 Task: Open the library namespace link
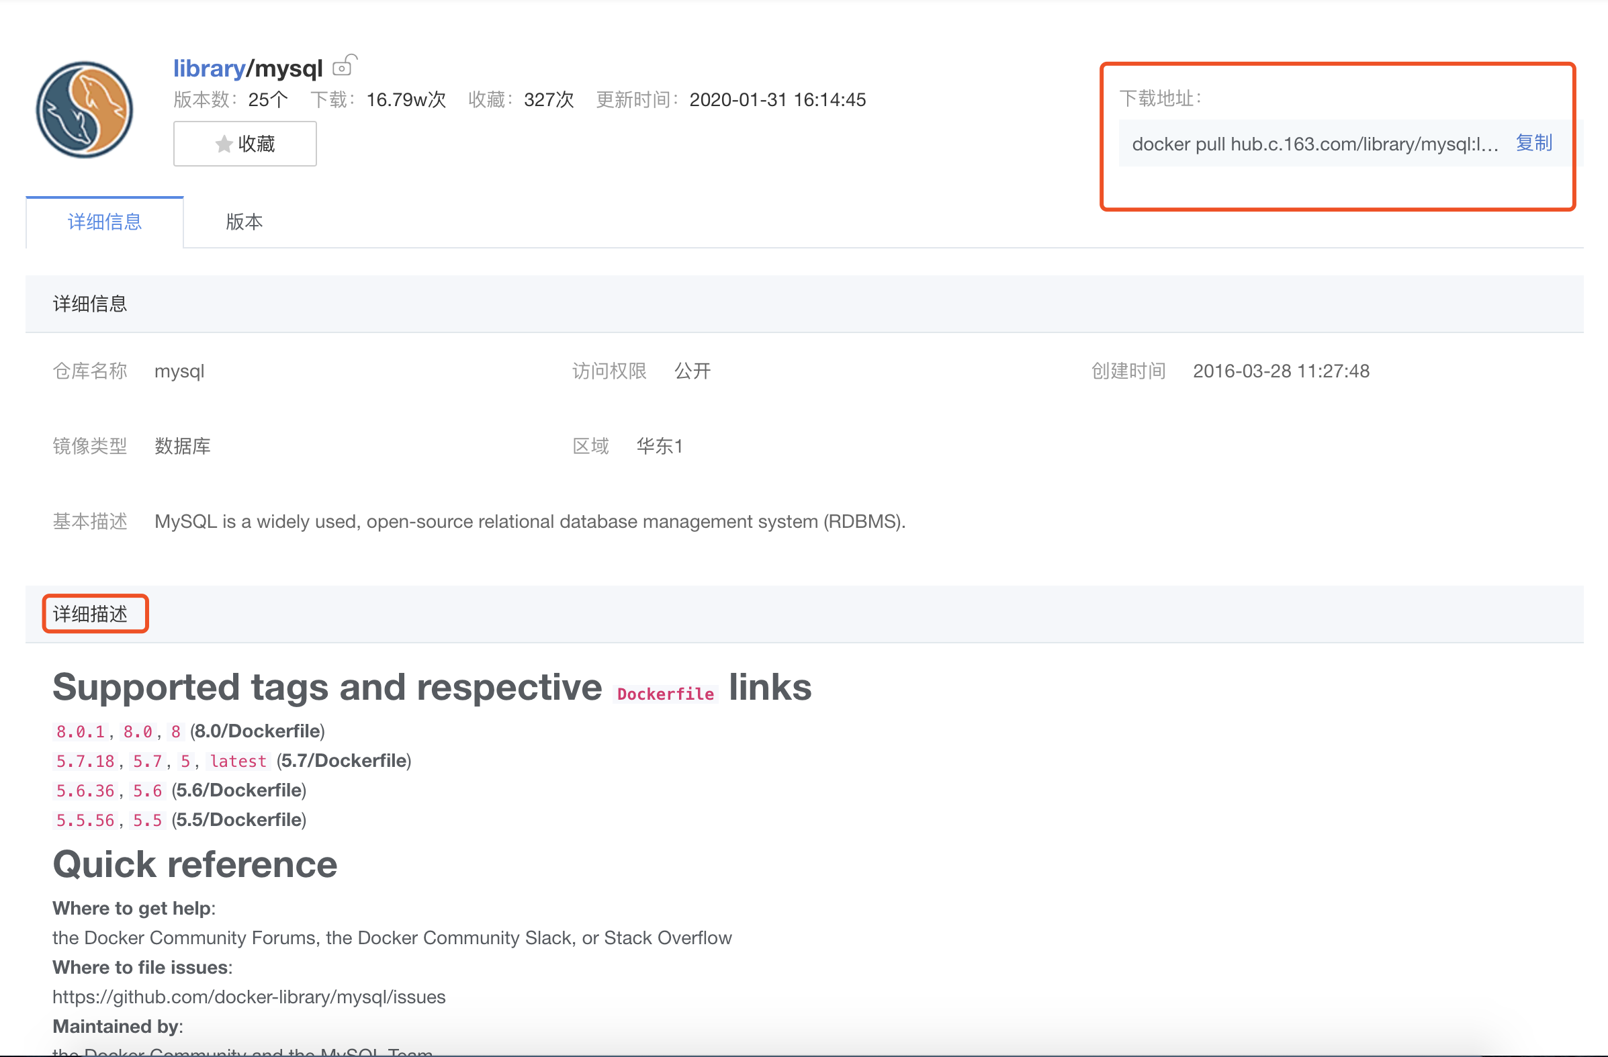(x=209, y=68)
